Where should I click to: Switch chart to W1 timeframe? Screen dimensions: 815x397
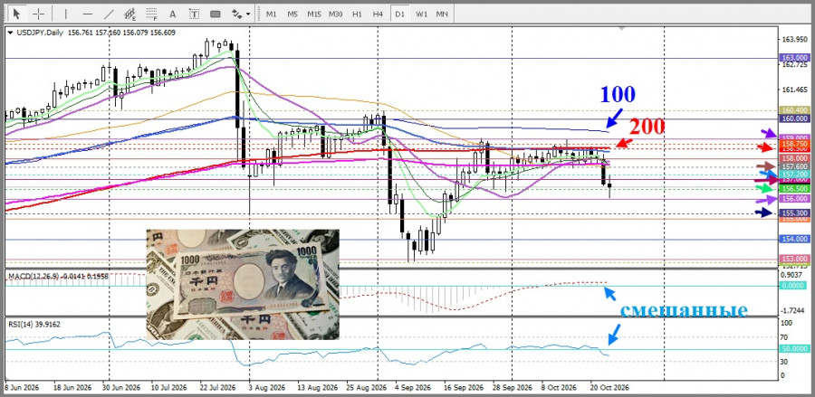(421, 14)
